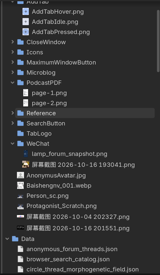160x275 pixels.
Task: Select the TabLogo folder label
Action: [39, 134]
